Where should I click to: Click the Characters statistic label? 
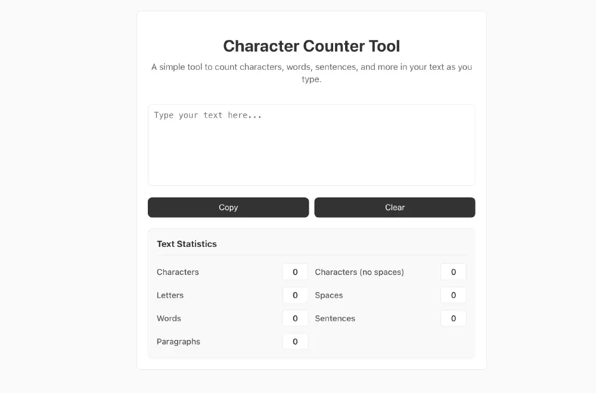pos(178,272)
